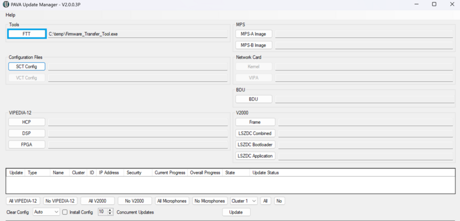Click the FTT path field showing Firmware_Transfer_Tool.exe

tap(138, 34)
